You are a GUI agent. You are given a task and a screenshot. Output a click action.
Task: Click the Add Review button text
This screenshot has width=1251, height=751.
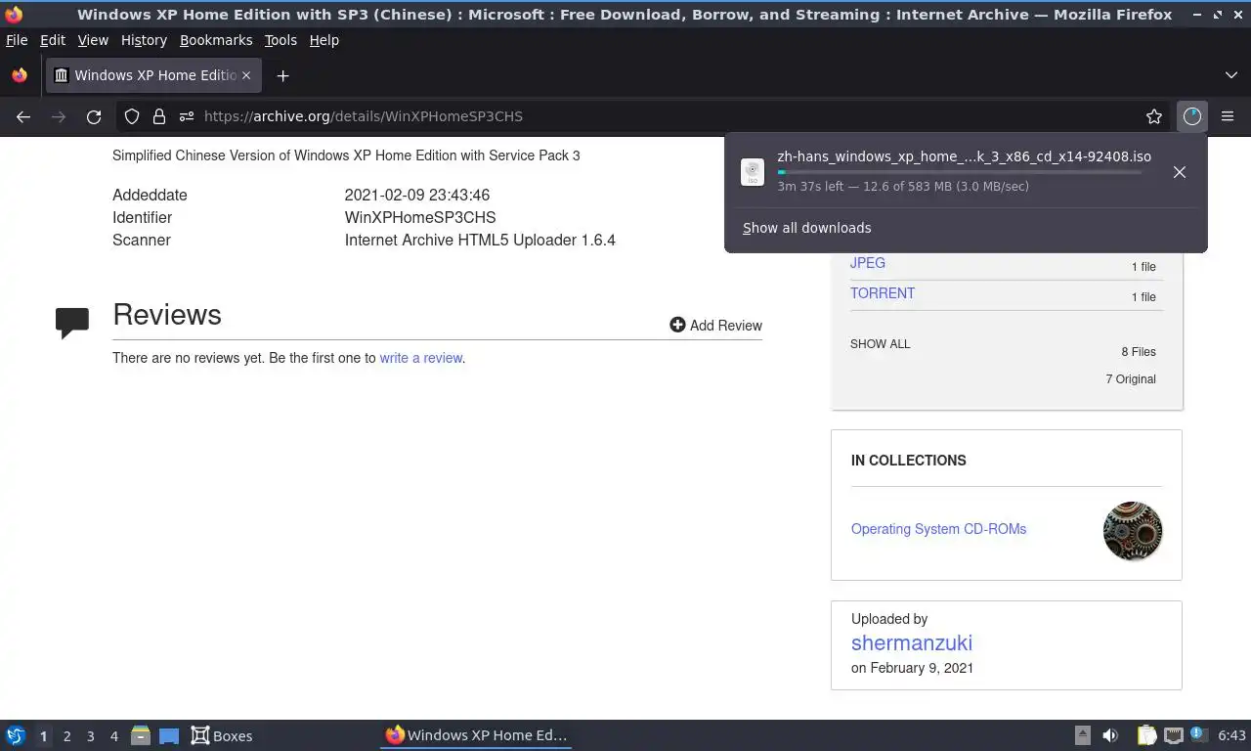(726, 326)
